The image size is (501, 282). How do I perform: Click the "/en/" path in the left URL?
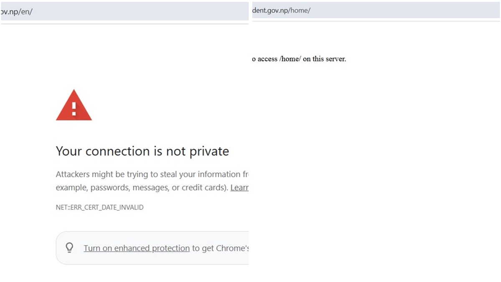point(25,11)
